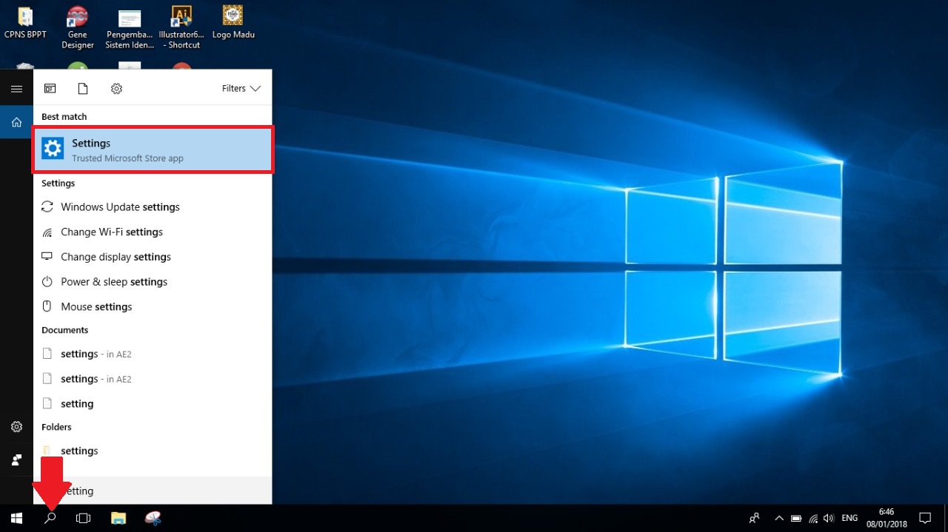The image size is (948, 532).
Task: Expand the Filters dropdown
Action: click(x=241, y=89)
